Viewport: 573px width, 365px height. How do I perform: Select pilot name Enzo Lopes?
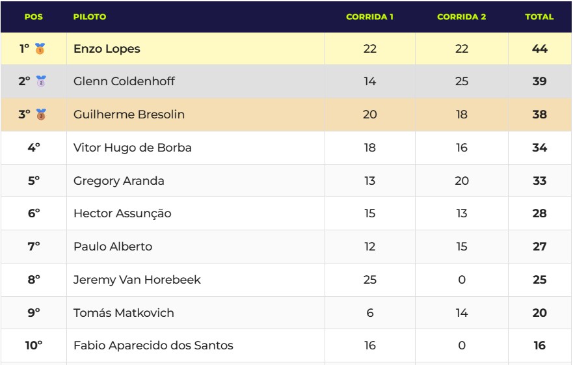coord(107,49)
